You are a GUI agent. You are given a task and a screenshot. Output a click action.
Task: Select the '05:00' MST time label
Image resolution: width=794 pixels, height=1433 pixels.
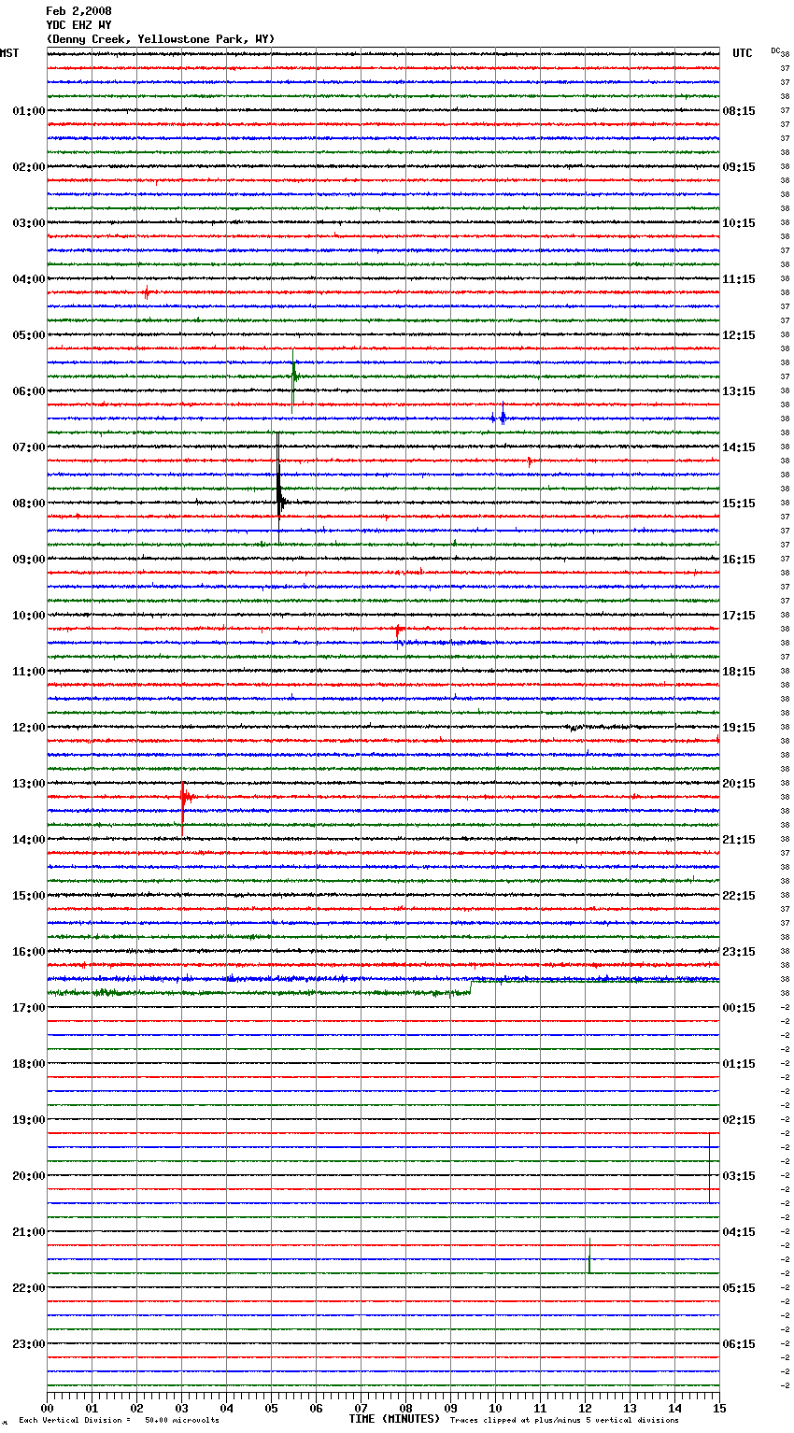point(29,335)
